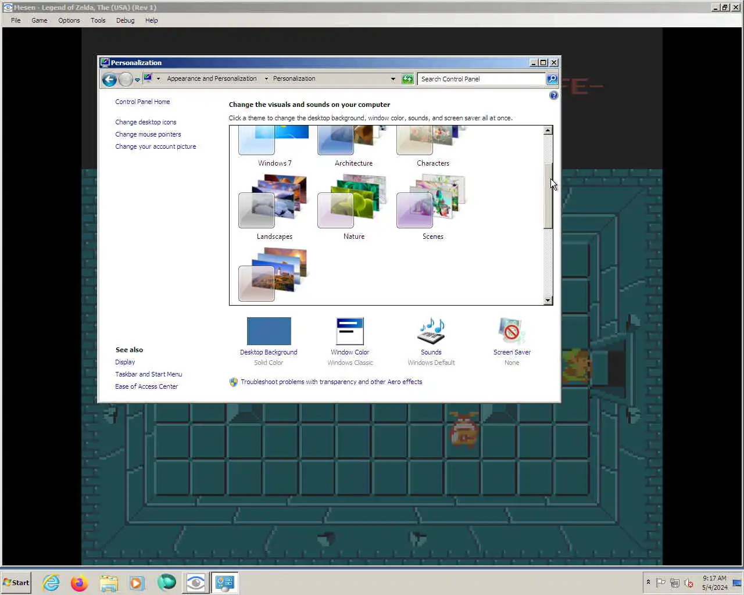Open Mesen Game menu
The height and width of the screenshot is (595, 744).
[x=40, y=20]
